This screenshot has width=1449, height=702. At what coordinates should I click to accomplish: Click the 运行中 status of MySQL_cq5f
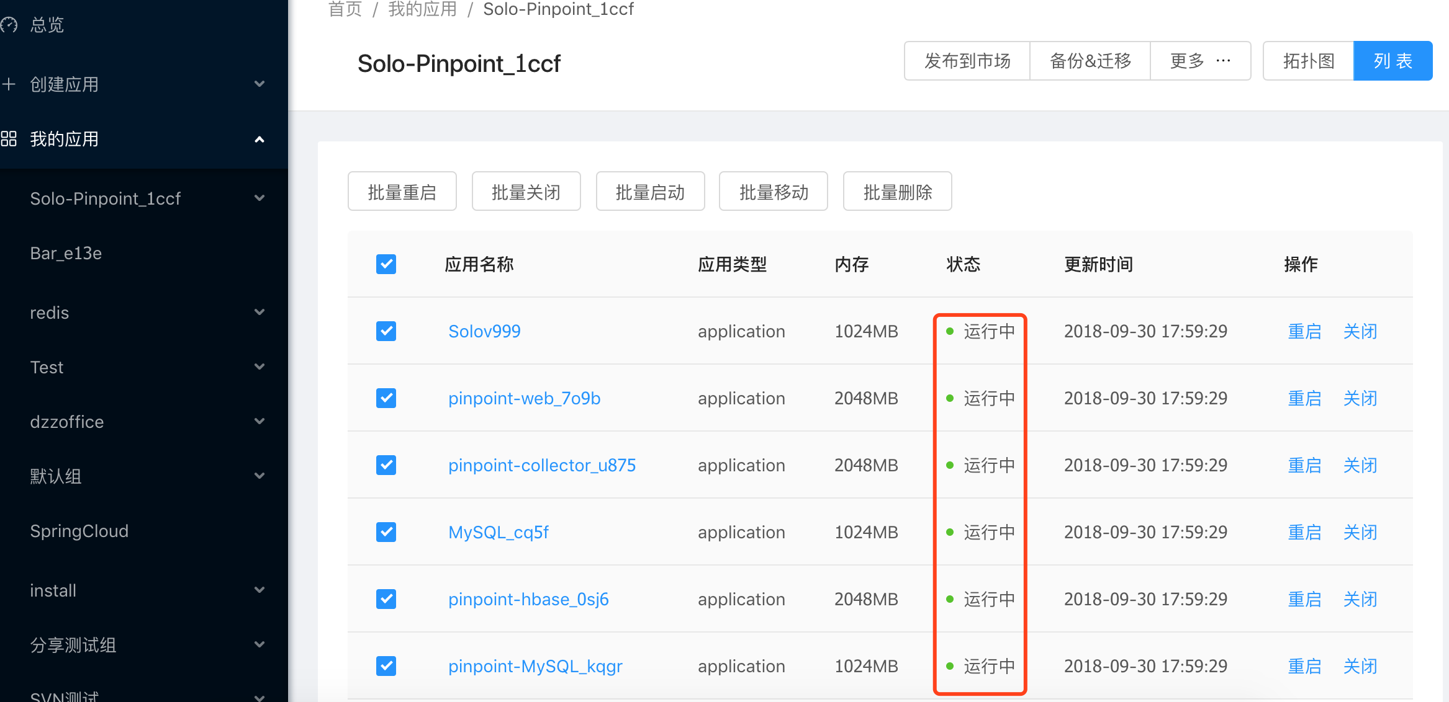[x=981, y=532]
